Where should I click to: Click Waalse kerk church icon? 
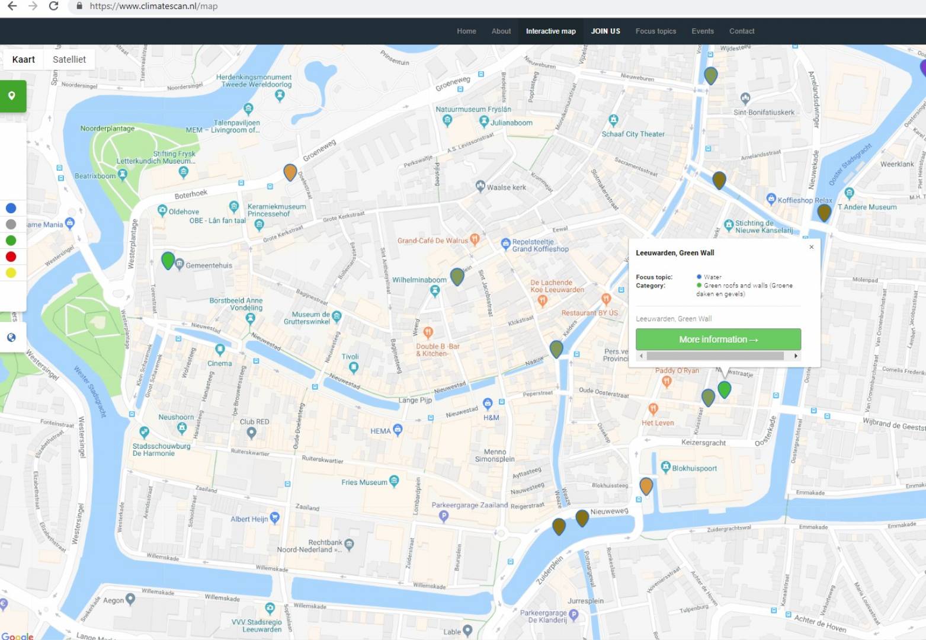(480, 186)
